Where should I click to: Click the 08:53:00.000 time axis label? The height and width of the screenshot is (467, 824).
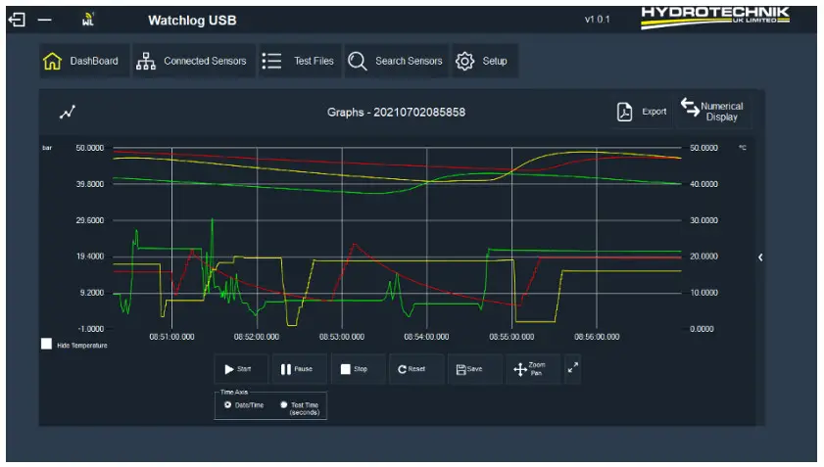(342, 337)
